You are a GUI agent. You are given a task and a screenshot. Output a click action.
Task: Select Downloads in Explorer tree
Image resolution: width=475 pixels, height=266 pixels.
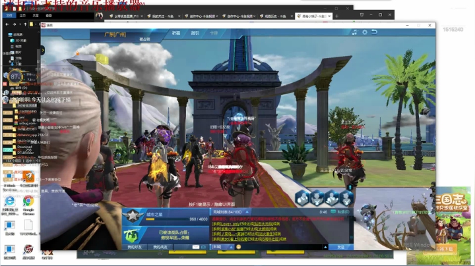pyautogui.click(x=16, y=64)
